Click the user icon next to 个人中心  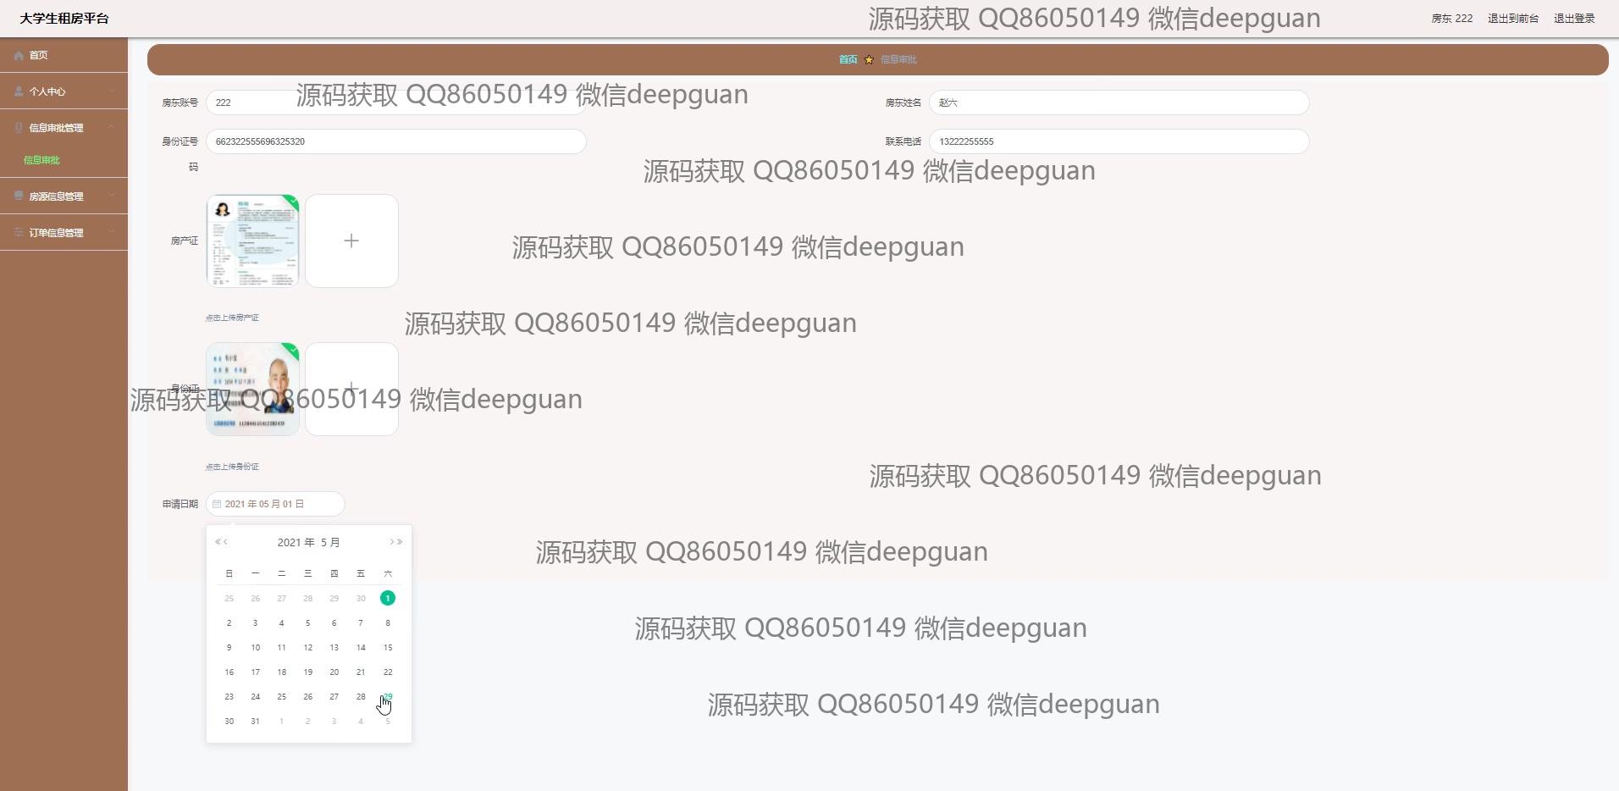(19, 91)
